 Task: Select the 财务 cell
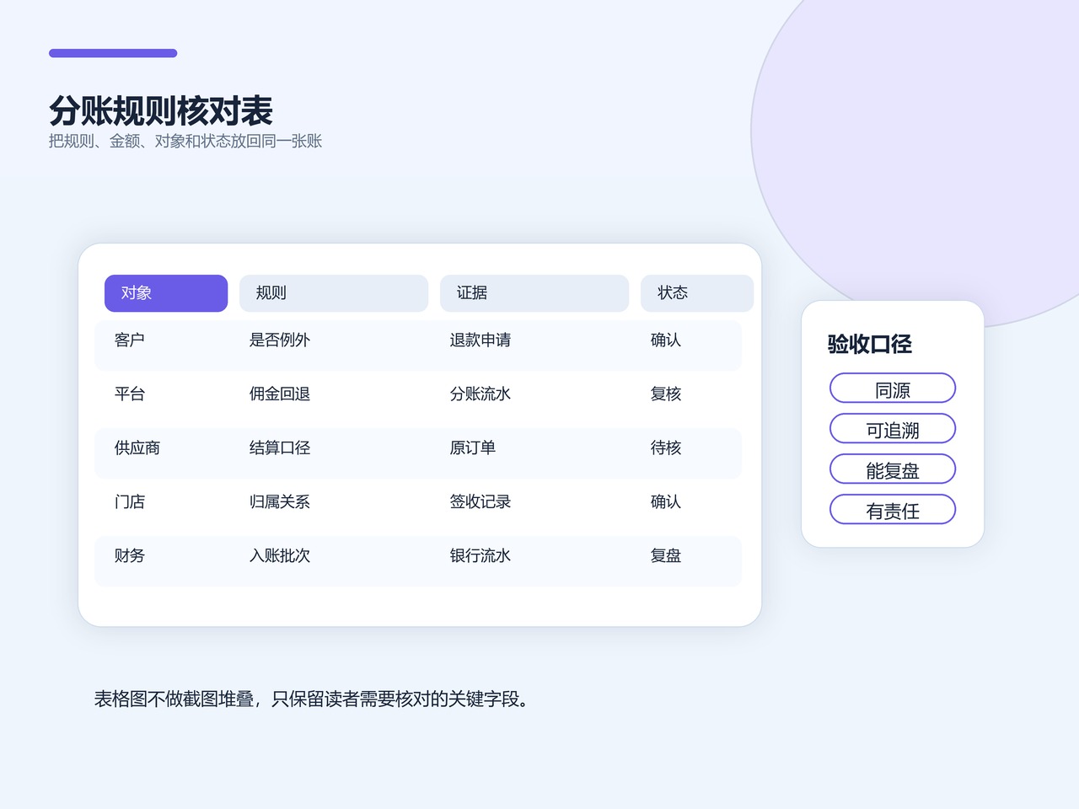tap(130, 555)
